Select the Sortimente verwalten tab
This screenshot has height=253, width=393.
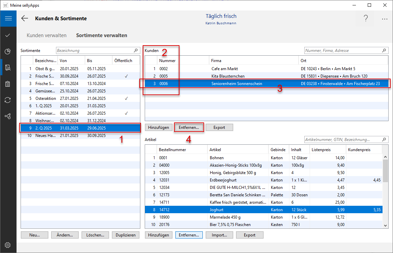tap(102, 35)
